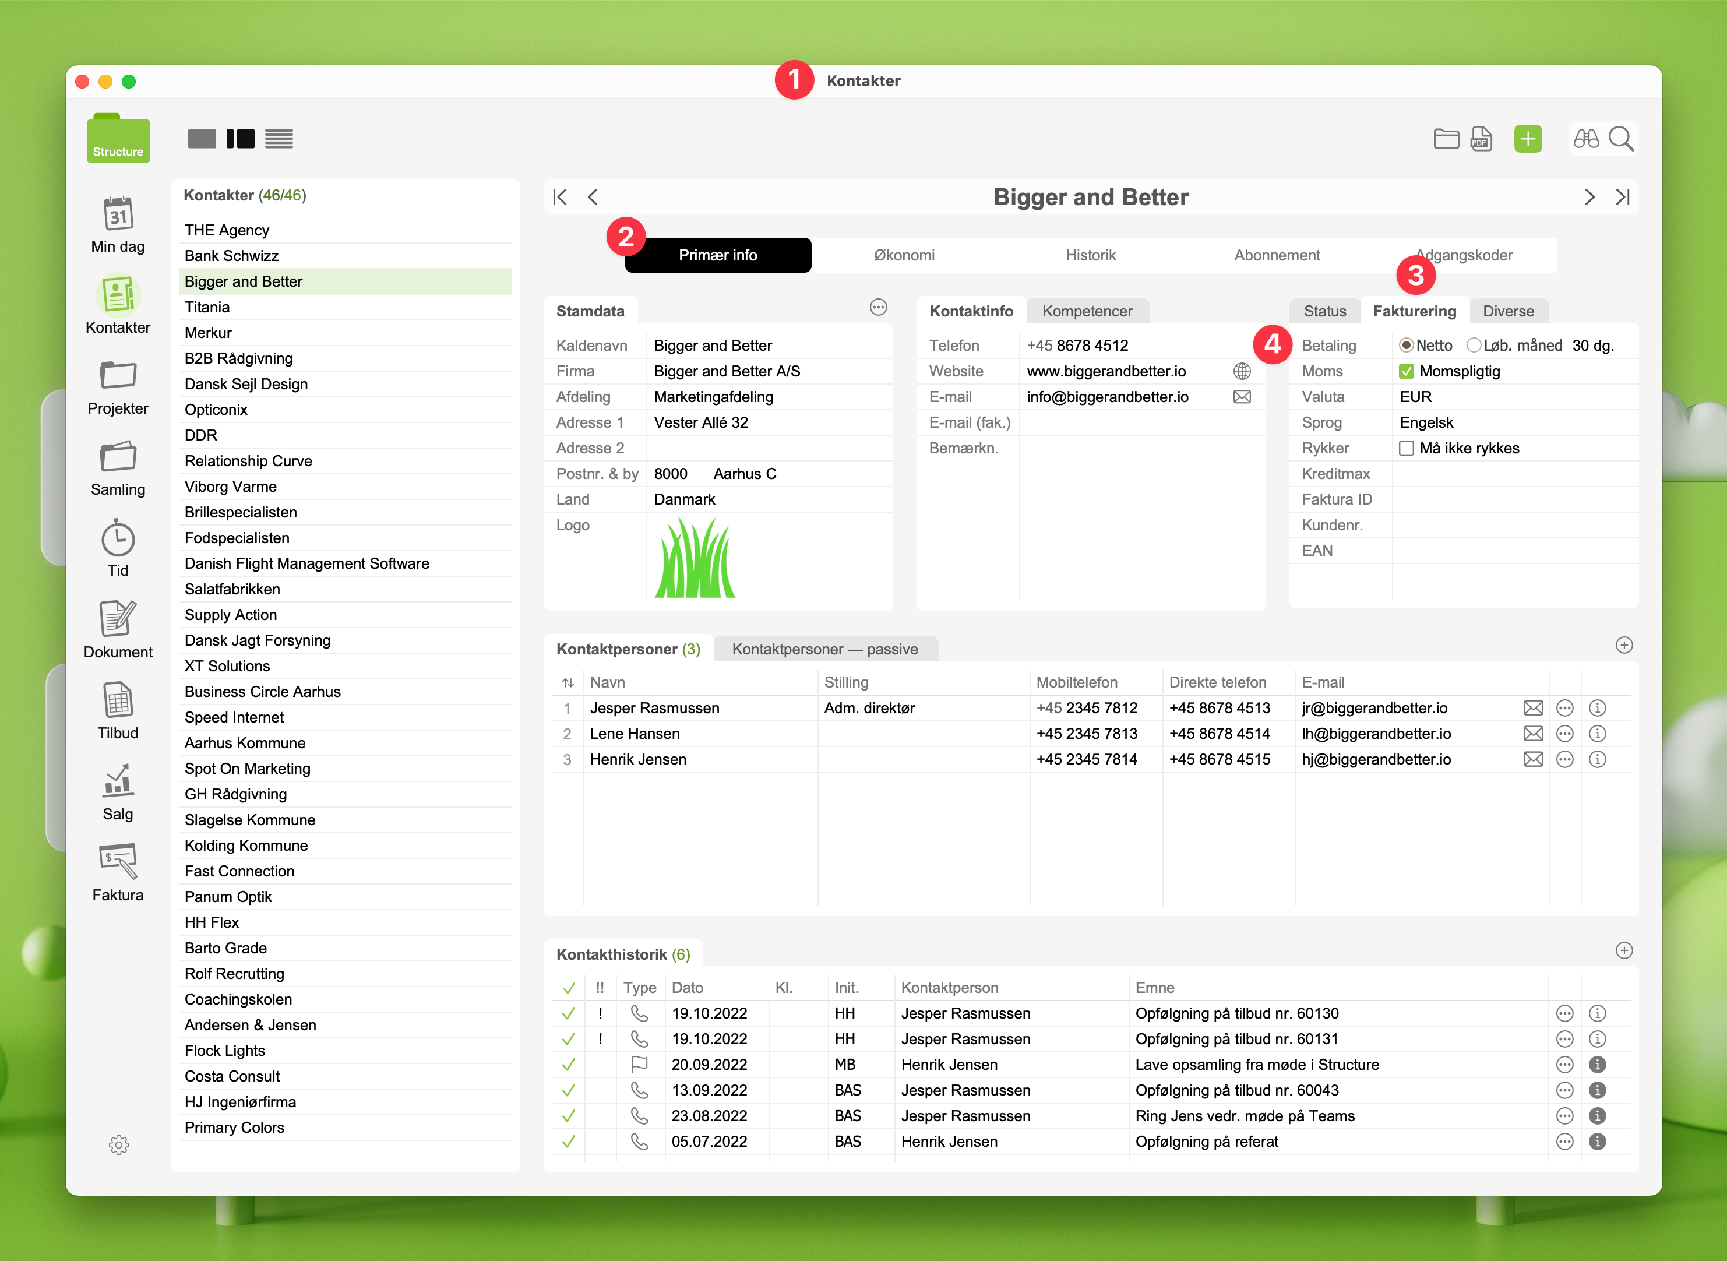Viewport: 1727px width, 1261px height.
Task: Click the green plus new contact button
Action: point(1528,139)
